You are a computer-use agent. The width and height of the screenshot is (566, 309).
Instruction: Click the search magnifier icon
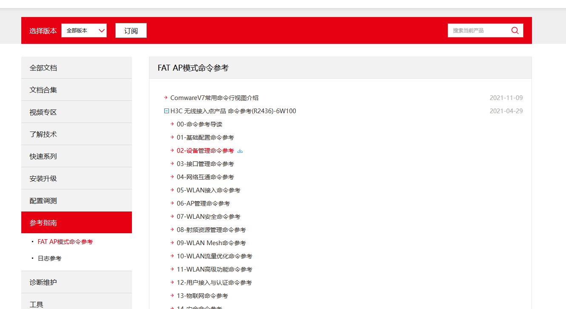pos(515,31)
